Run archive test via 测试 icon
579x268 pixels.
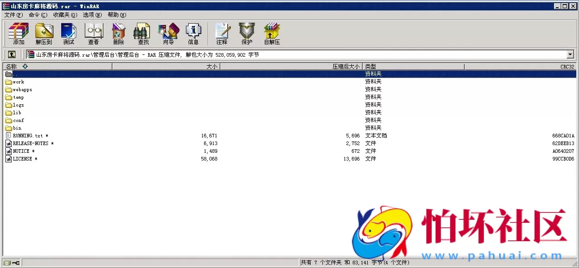click(x=68, y=33)
